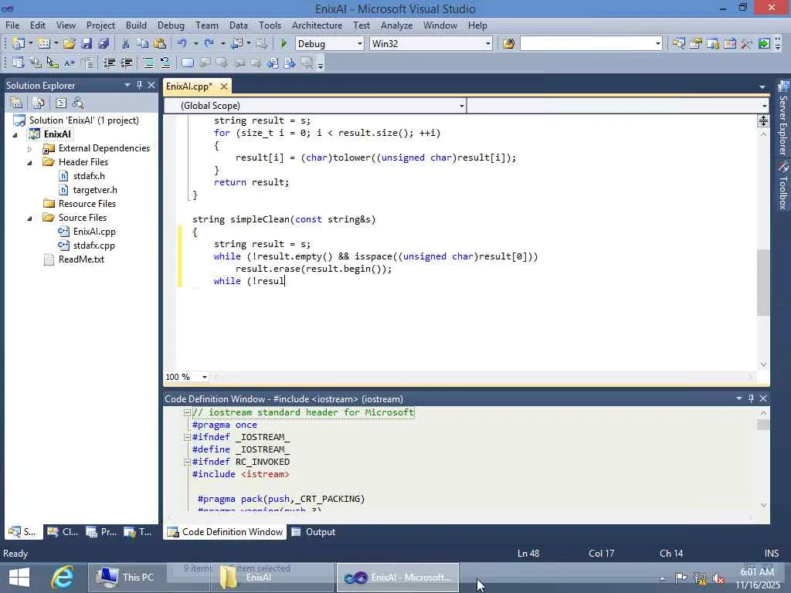Expand the External Dependencies node
The height and width of the screenshot is (593, 791).
[x=30, y=149]
